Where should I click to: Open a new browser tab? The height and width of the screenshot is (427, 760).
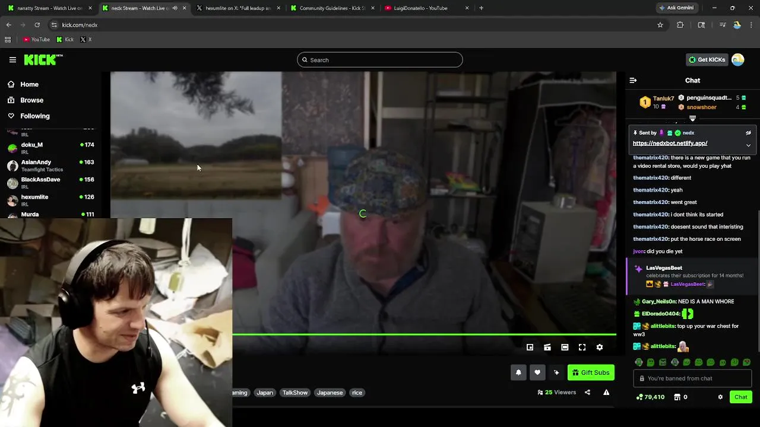(481, 8)
